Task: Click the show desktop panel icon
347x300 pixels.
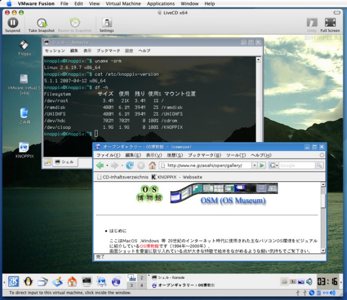Action: coord(58,282)
